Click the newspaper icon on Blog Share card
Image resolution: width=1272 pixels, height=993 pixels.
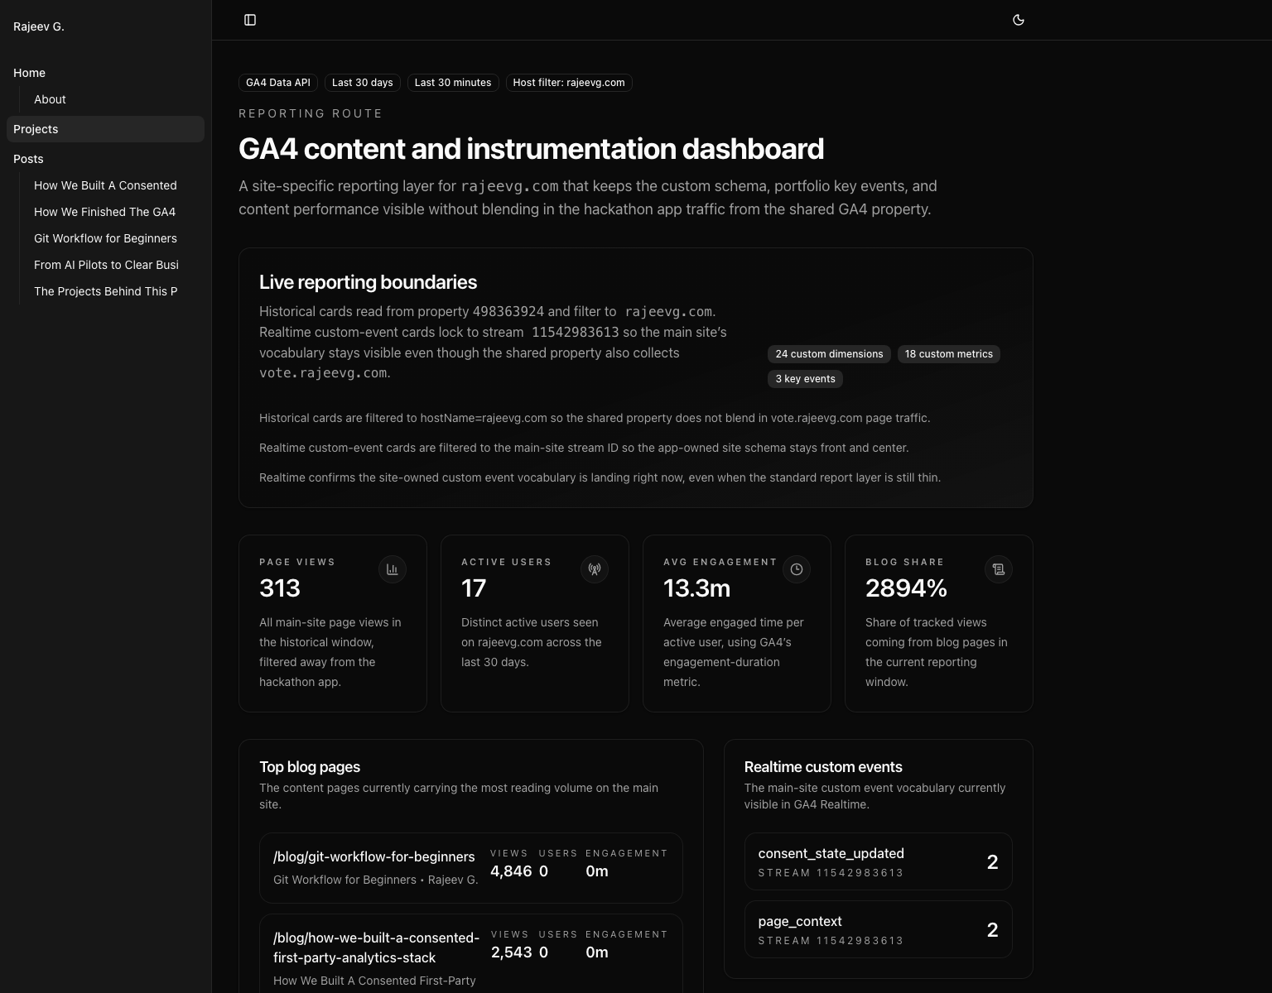pos(998,569)
